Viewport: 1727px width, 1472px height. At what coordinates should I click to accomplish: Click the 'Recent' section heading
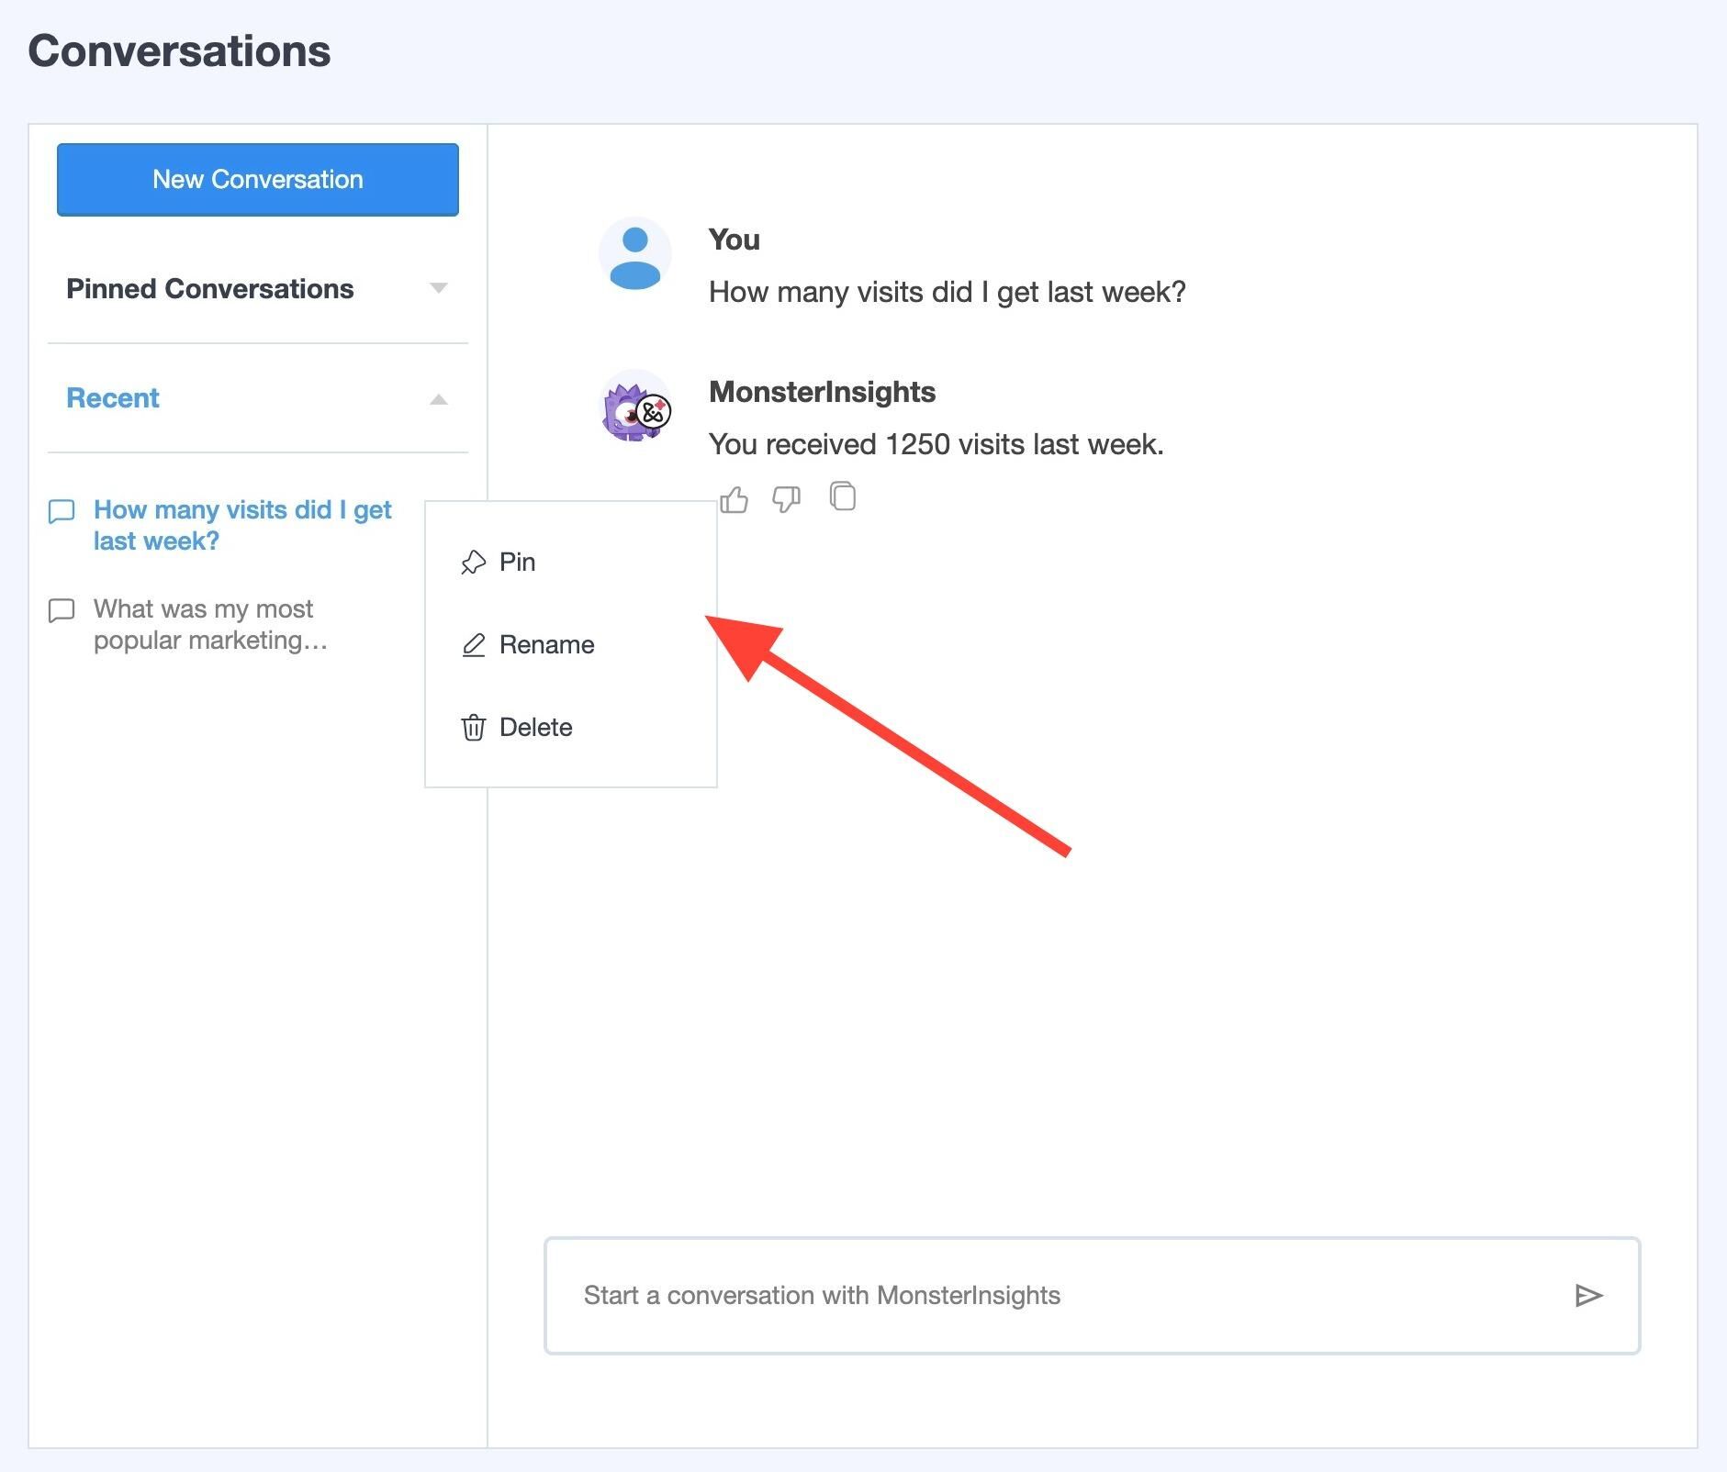coord(113,398)
